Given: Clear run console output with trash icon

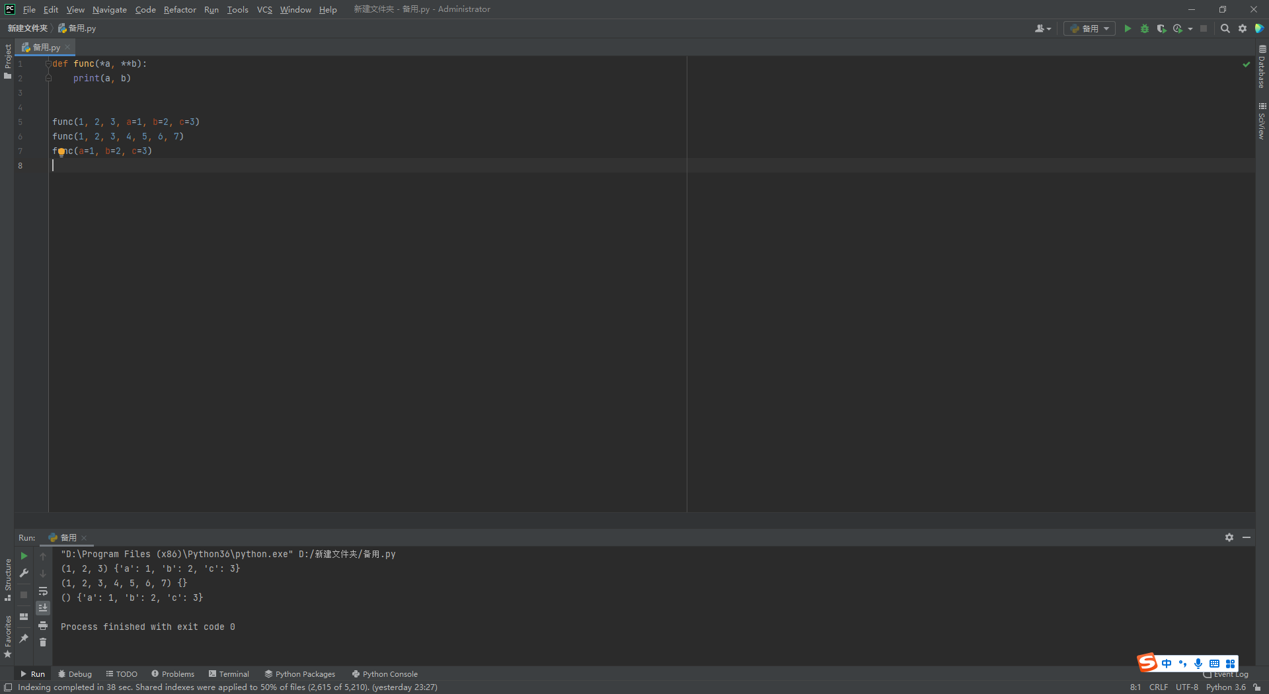Looking at the screenshot, I should tap(43, 642).
